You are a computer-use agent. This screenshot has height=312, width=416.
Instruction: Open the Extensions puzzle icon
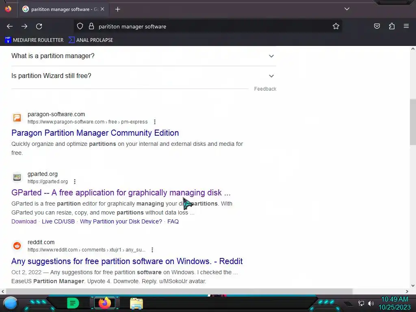point(392,26)
